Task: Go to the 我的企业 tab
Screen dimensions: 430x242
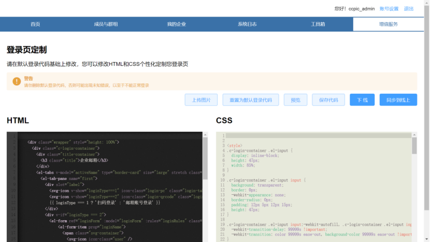Action: click(x=177, y=24)
